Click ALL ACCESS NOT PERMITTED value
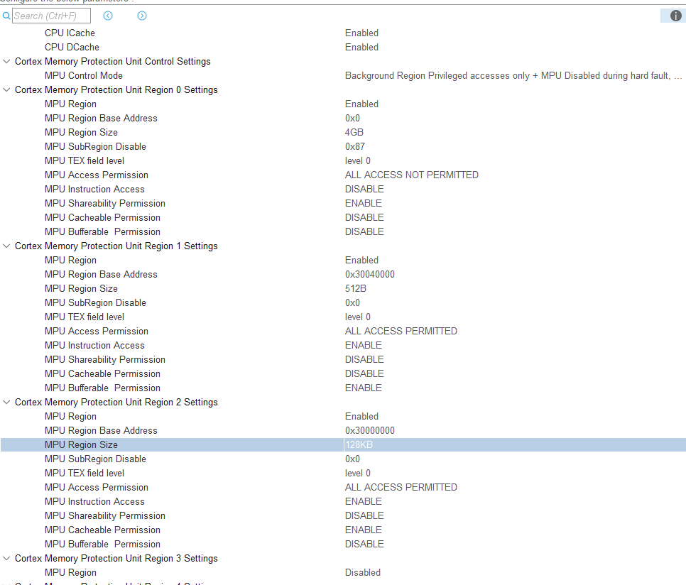This screenshot has width=686, height=585. tap(412, 175)
